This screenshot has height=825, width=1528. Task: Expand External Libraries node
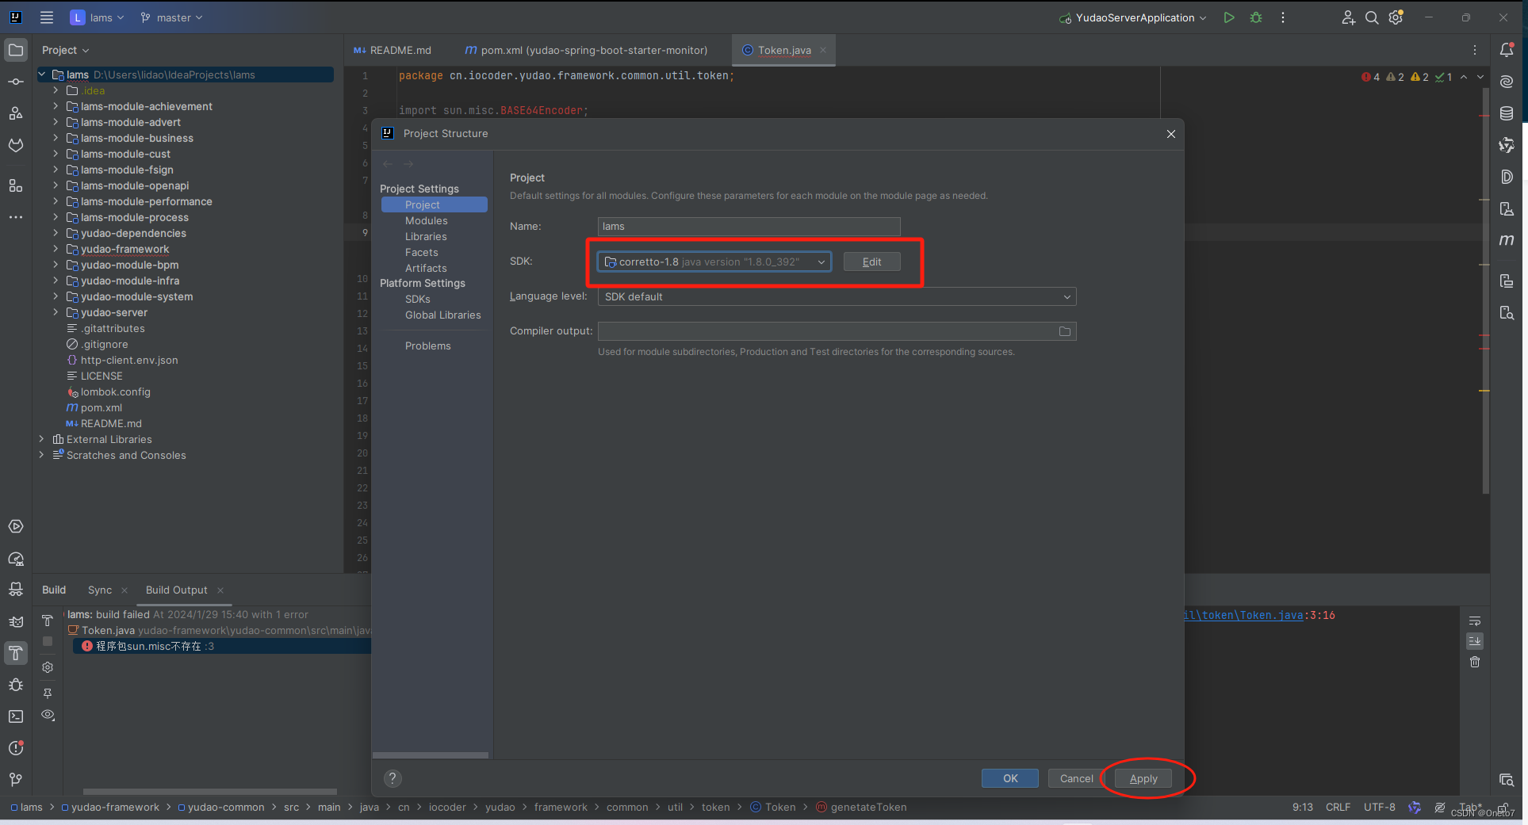coord(41,439)
